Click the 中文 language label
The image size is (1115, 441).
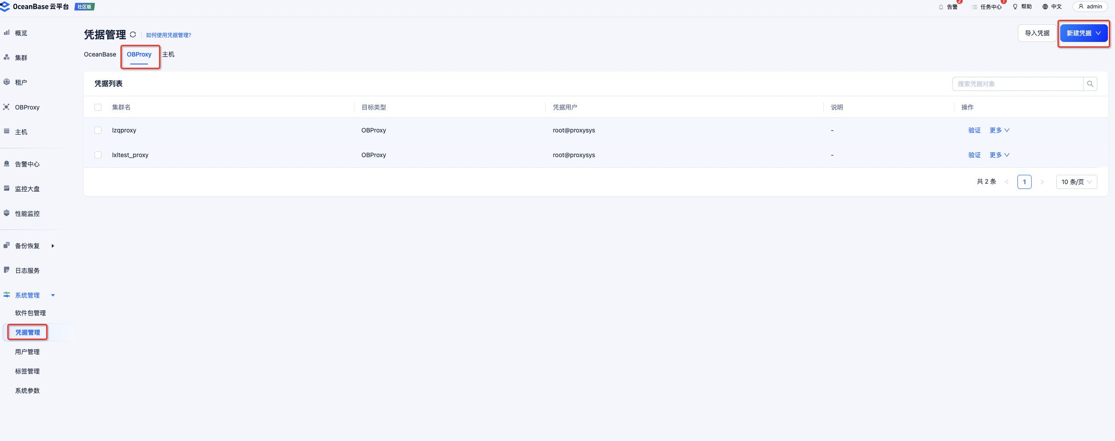click(x=1056, y=7)
